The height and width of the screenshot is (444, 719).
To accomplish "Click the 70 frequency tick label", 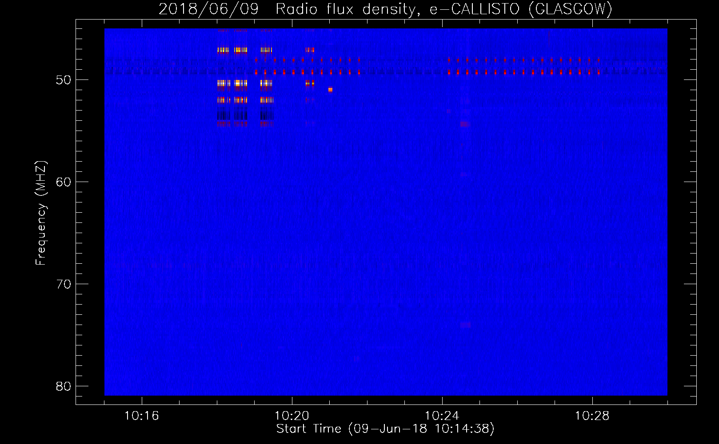I will click(x=64, y=284).
